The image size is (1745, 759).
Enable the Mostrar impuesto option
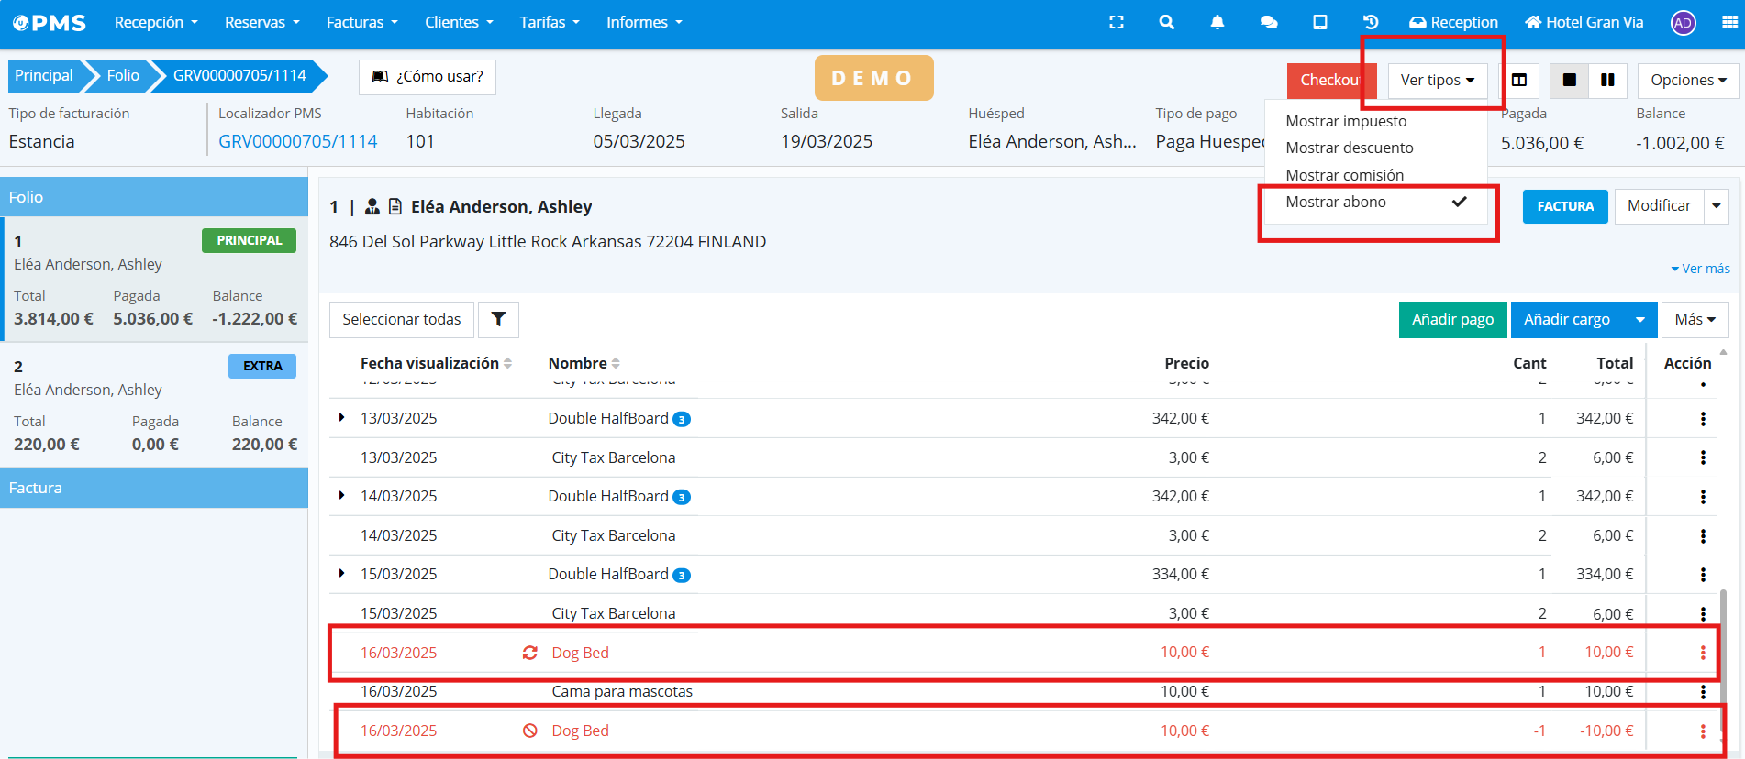(x=1346, y=121)
